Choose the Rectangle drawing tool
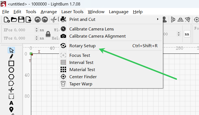Viewport: 199px width, 115px height. click(x=11, y=63)
